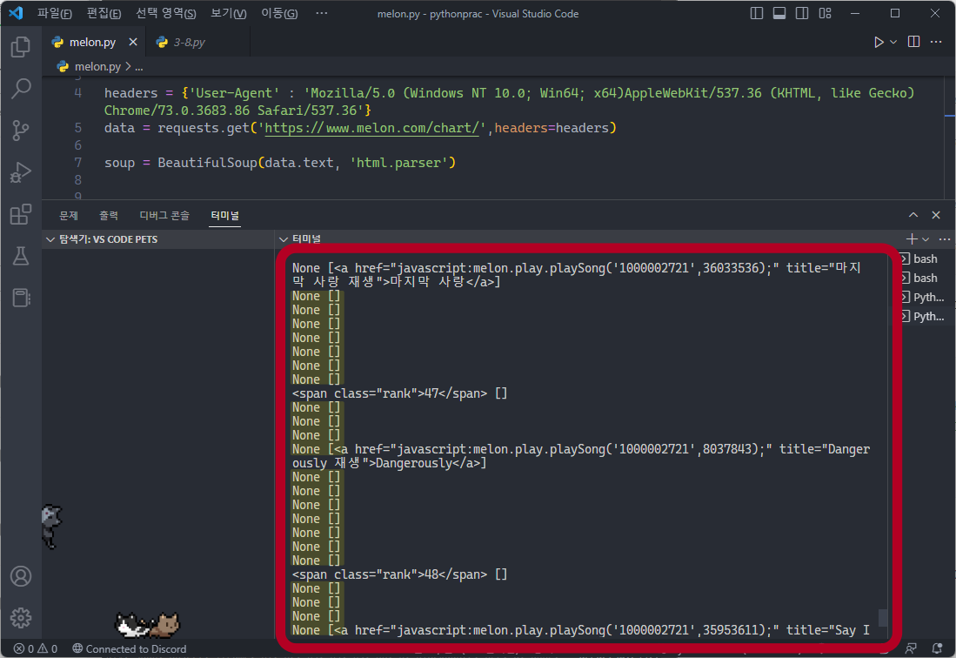Close the melon.py editor tab
This screenshot has width=956, height=658.
[133, 42]
